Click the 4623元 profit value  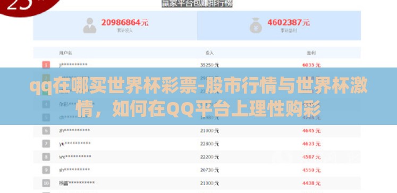[x=311, y=144]
